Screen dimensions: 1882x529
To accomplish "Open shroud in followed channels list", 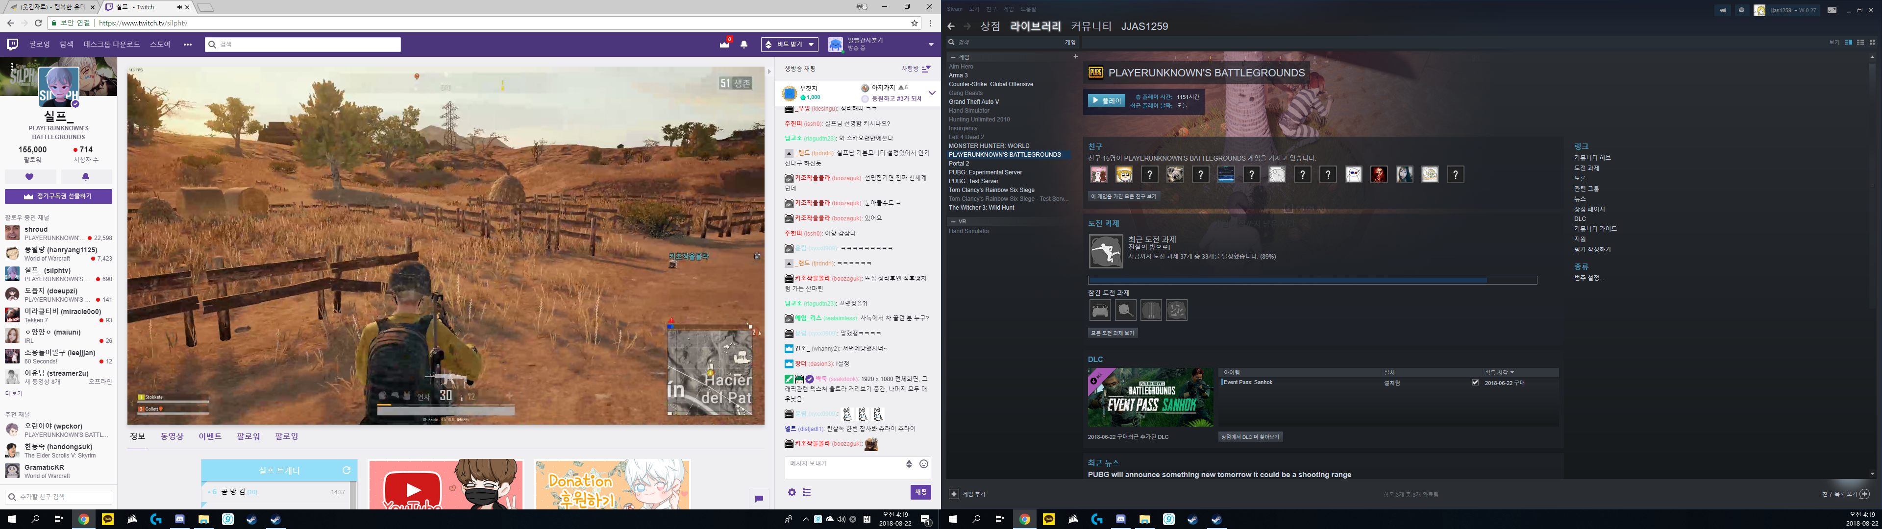I will click(x=58, y=233).
